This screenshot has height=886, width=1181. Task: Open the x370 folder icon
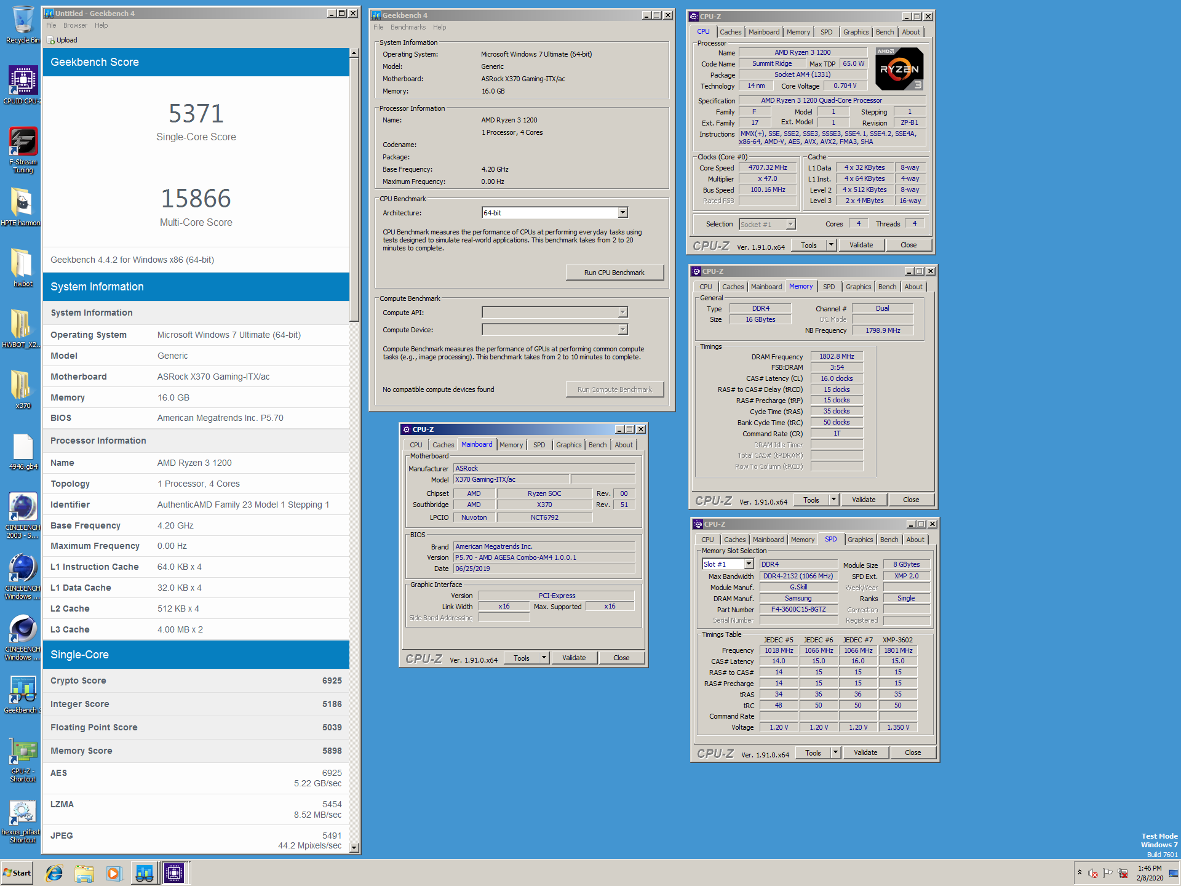(23, 389)
